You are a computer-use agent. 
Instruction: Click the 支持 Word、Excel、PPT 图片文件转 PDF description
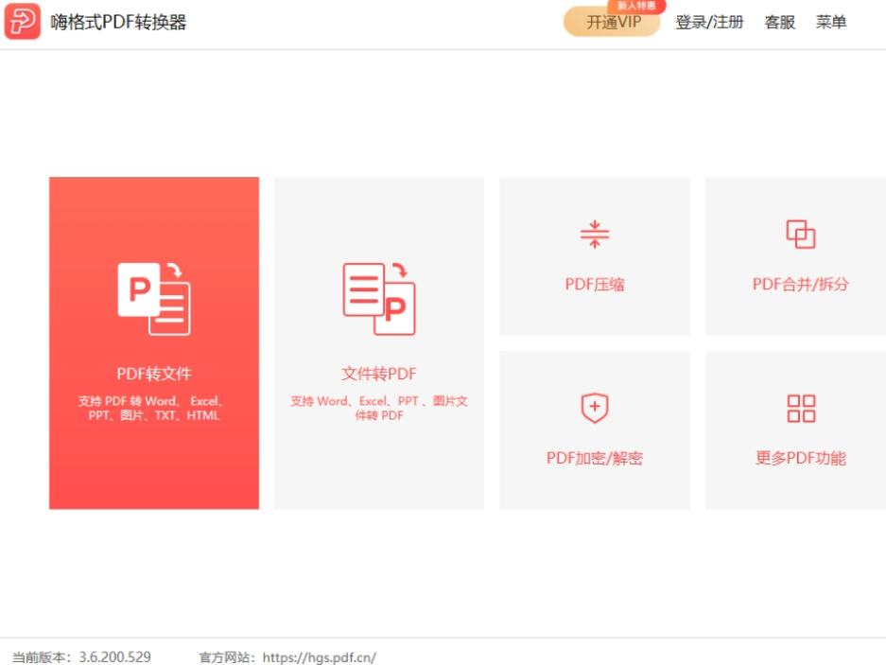(x=379, y=409)
